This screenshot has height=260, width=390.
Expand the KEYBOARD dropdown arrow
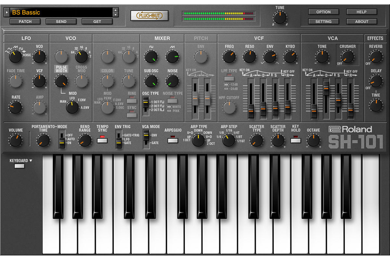[x=31, y=161]
